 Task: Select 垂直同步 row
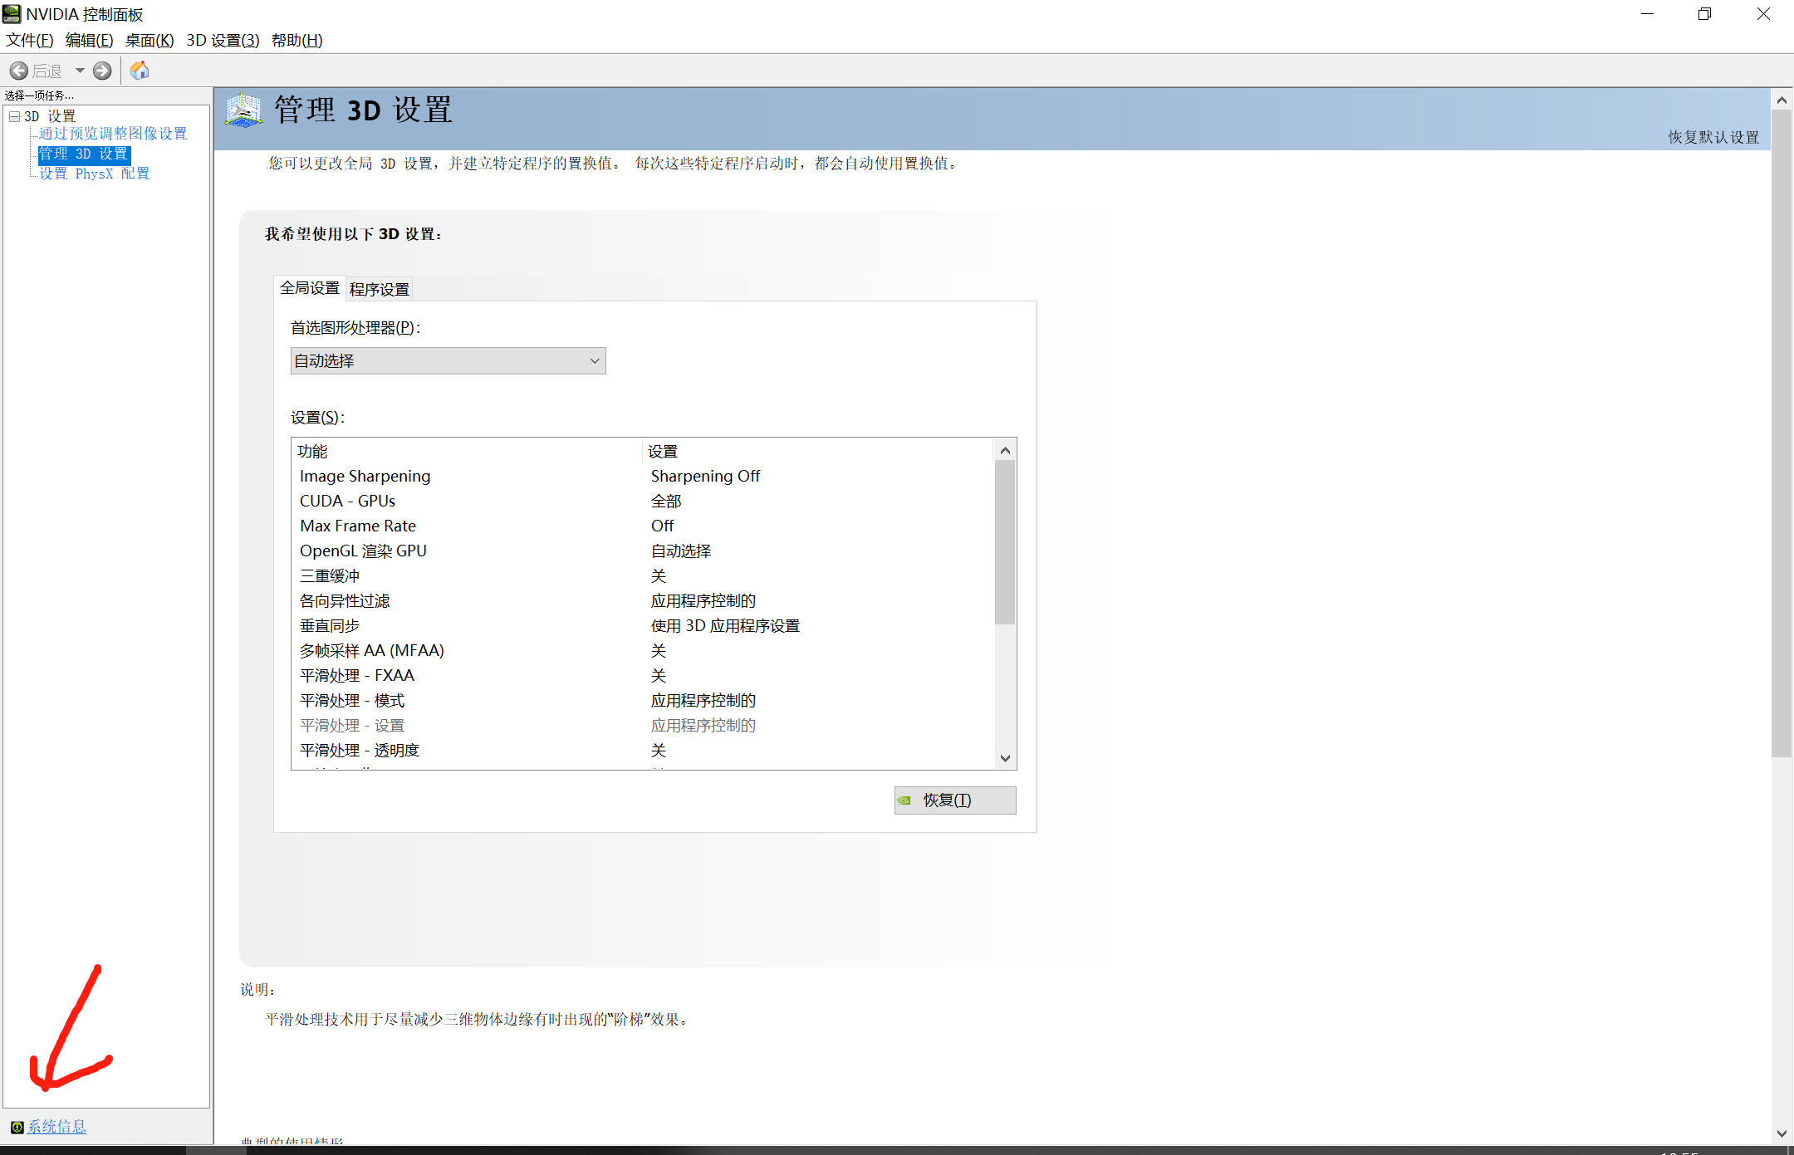(x=643, y=625)
